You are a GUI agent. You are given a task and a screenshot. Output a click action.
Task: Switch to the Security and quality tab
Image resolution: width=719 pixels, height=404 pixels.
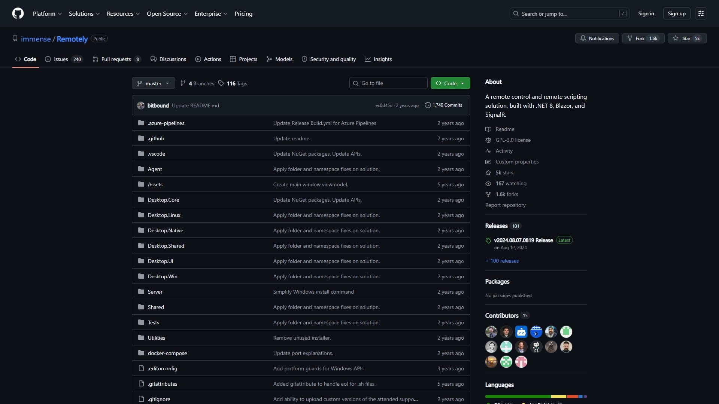pyautogui.click(x=329, y=59)
